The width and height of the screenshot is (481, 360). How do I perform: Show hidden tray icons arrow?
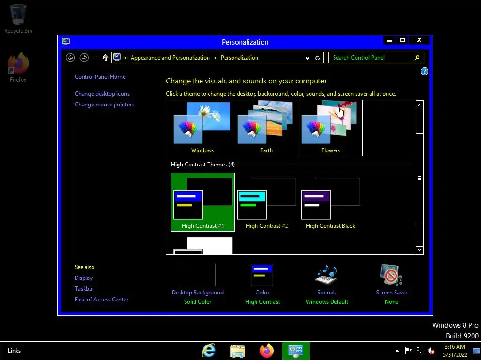(x=397, y=351)
